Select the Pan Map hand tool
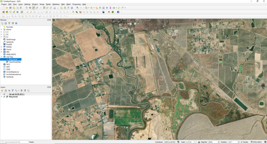267x144 pixels. pyautogui.click(x=27, y=8)
